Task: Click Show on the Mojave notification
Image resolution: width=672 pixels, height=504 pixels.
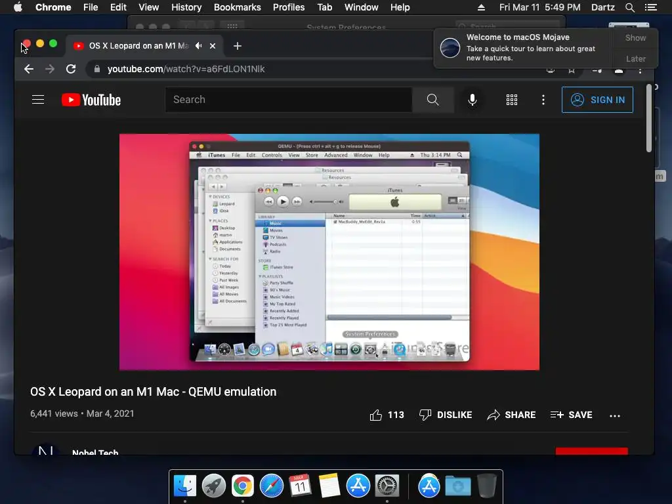Action: coord(635,37)
